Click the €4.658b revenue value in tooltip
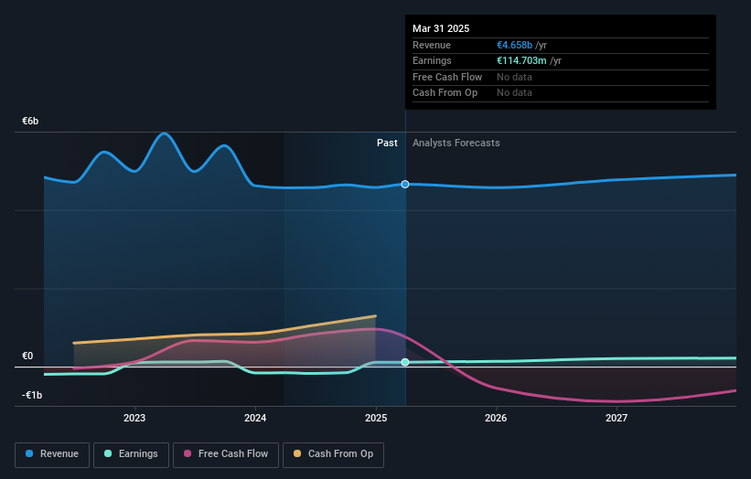 (514, 45)
